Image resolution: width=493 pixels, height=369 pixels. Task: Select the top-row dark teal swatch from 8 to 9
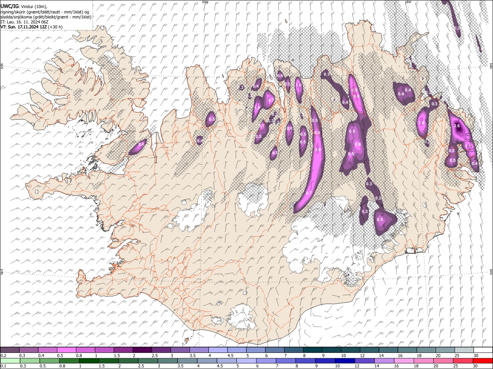[x=312, y=350]
